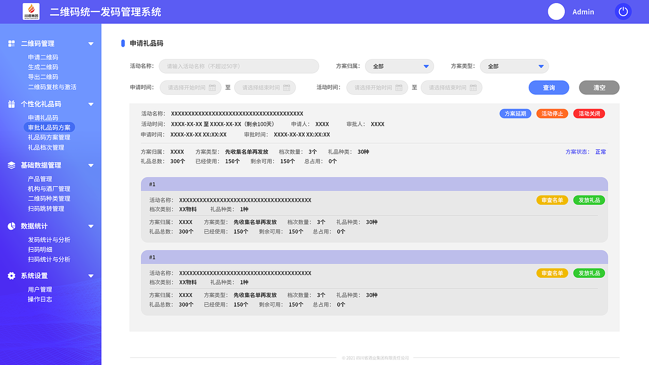Click the orange 方案延期 button
This screenshot has width=649, height=365.
pyautogui.click(x=515, y=113)
